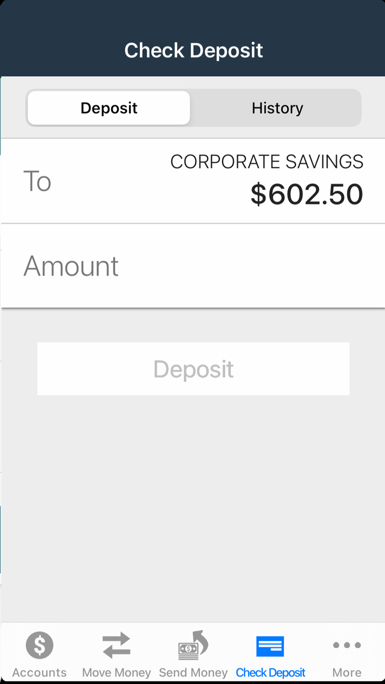Click the More text label

pos(347,672)
